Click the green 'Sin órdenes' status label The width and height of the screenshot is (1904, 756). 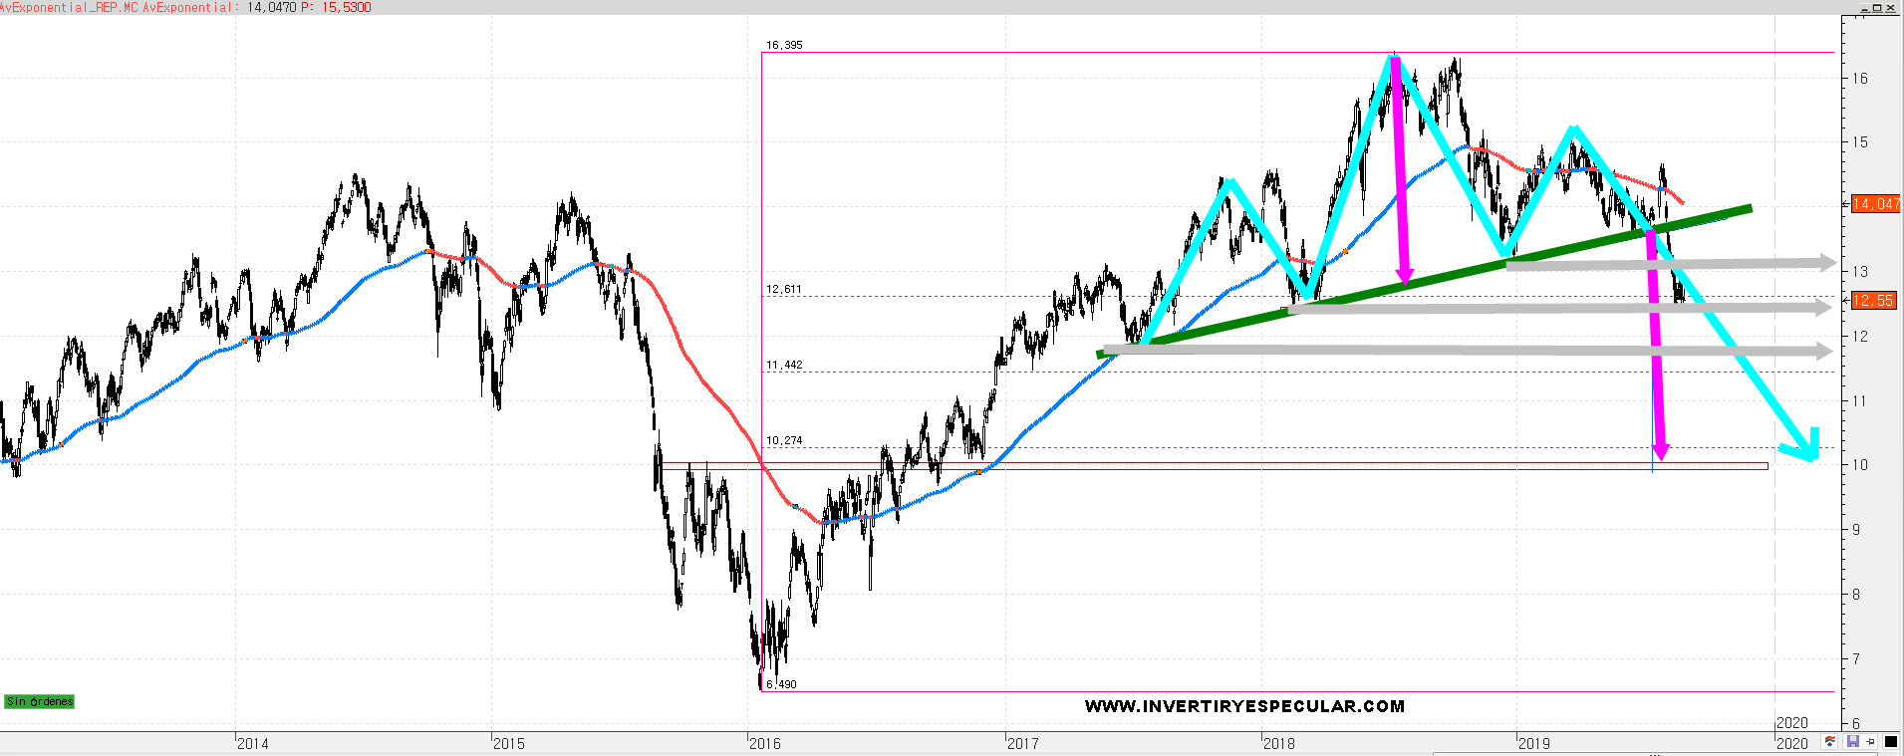pyautogui.click(x=40, y=702)
